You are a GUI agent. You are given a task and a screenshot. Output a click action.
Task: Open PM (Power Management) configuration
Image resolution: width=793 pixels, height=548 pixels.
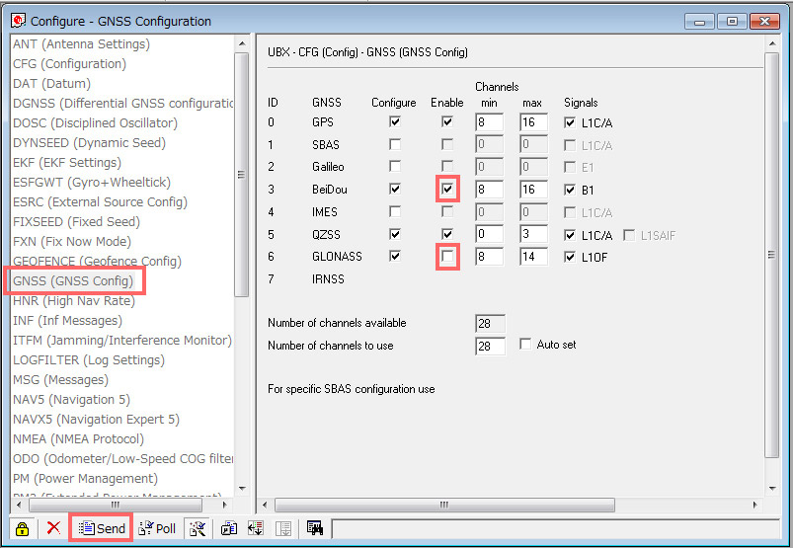click(x=85, y=479)
